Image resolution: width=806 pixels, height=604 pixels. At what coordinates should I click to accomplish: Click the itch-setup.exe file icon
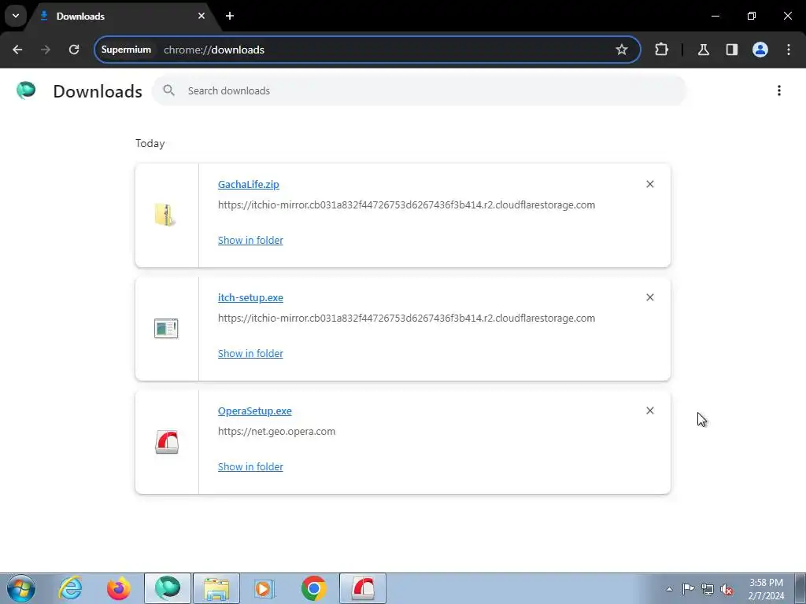point(166,329)
